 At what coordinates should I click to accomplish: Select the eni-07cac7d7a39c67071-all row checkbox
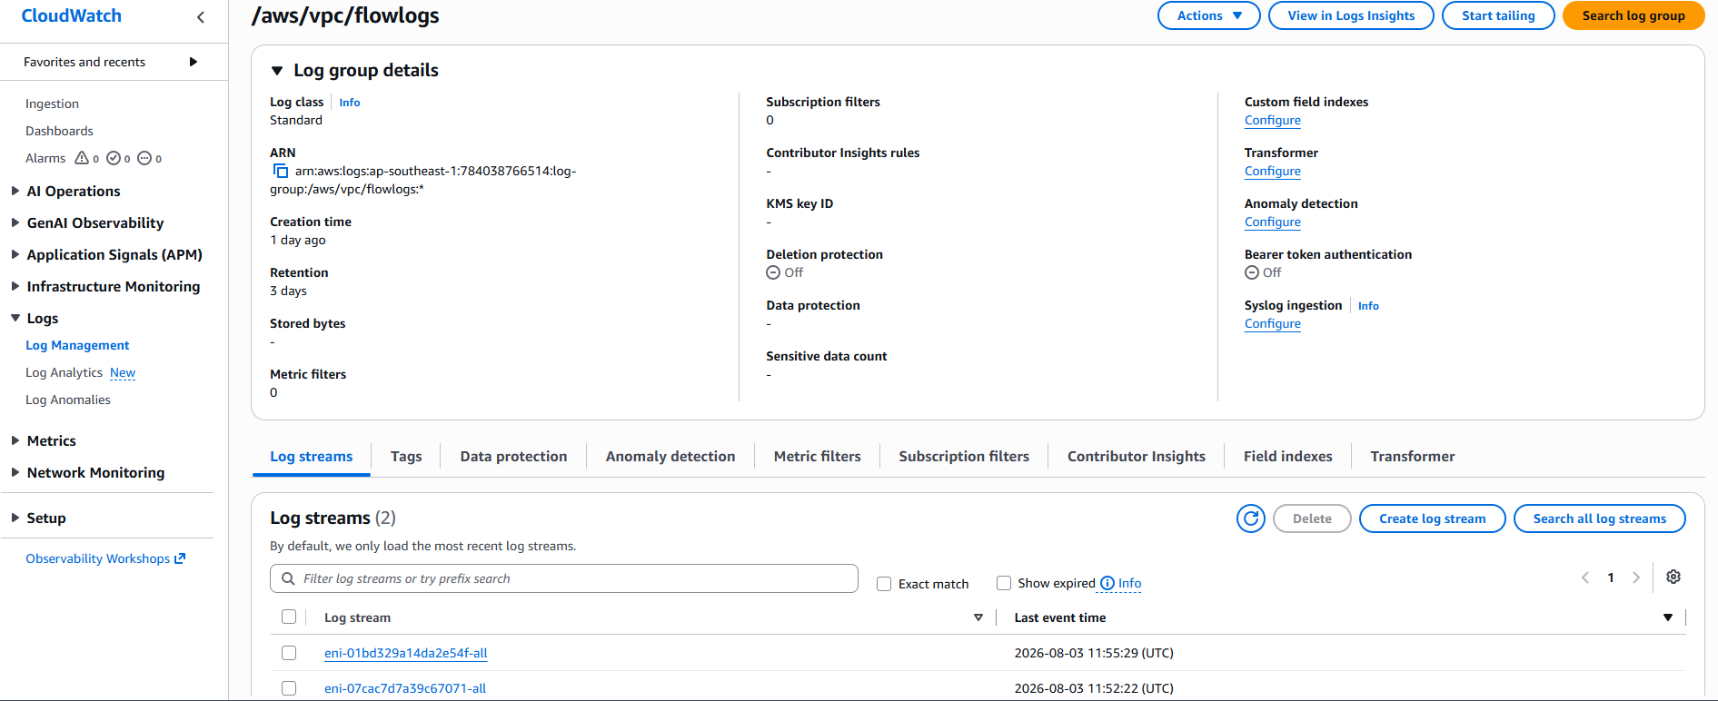click(x=289, y=688)
